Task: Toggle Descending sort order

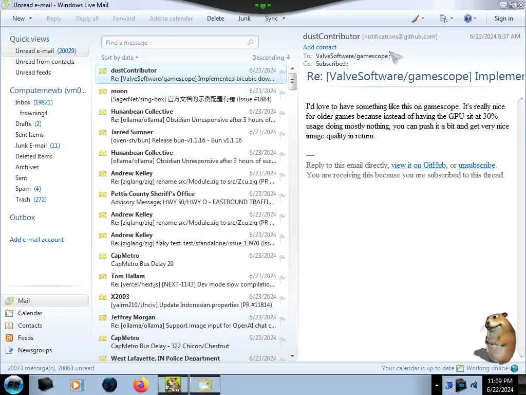Action: (271, 58)
